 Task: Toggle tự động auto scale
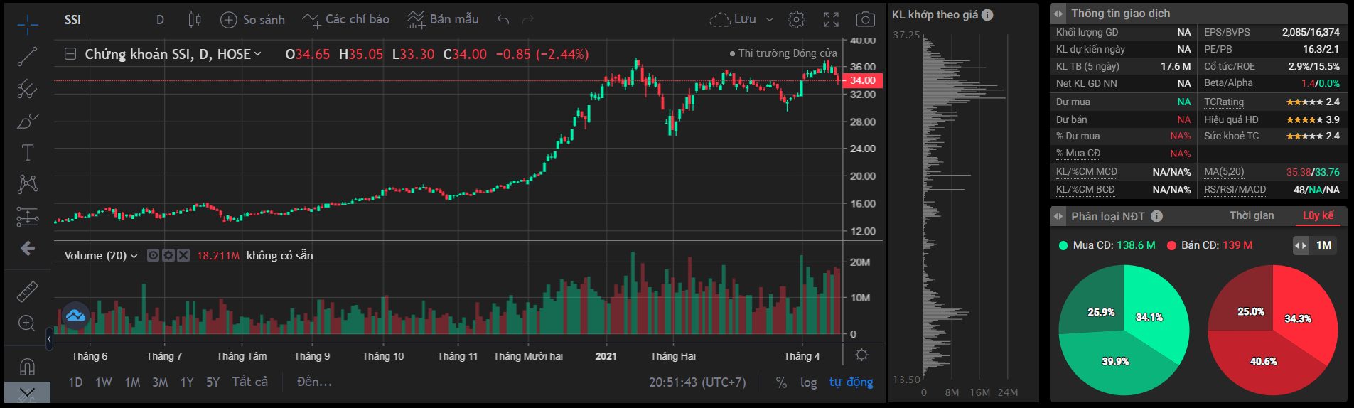851,382
